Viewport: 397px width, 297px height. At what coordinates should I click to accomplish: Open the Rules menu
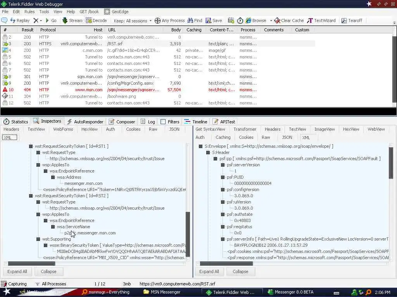(29, 12)
